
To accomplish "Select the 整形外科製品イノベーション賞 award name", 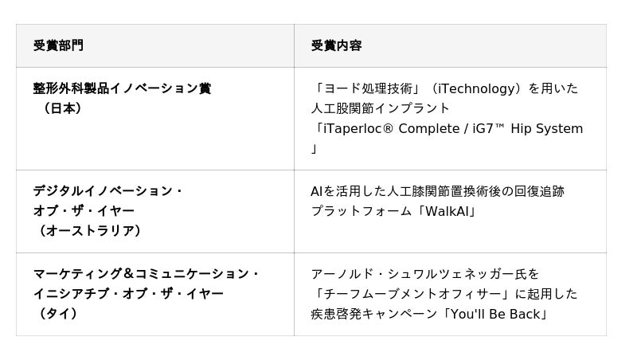I will tap(122, 88).
